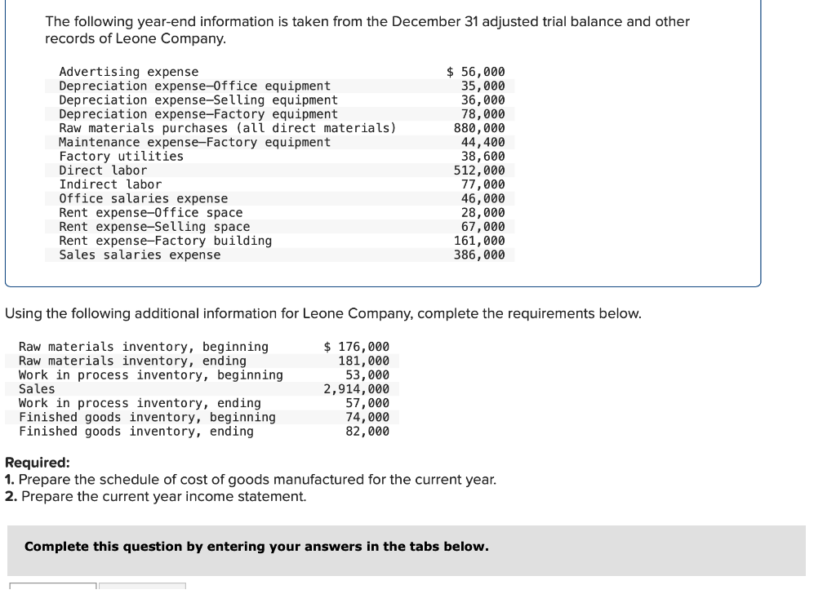The width and height of the screenshot is (836, 594).
Task: Click the Direct labor row label
Action: [103, 171]
